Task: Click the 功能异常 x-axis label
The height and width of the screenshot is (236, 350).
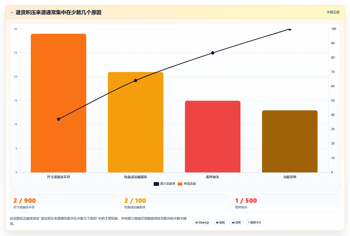Action: pos(290,177)
